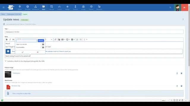190x106 pixels.
Task: Expand the table dropdown arrow
Action: pyautogui.click(x=74, y=39)
